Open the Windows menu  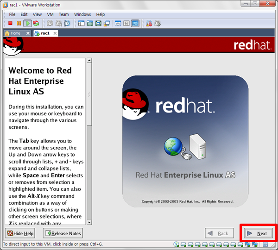(82, 14)
